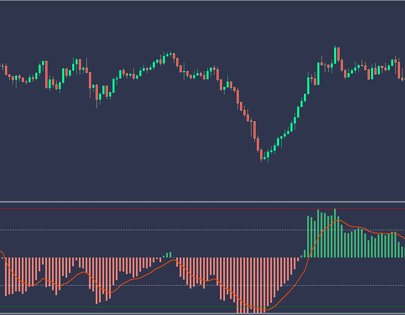Viewport: 405px width, 315px height.
Task: Select the first green histogram bar after the crossover
Action: pos(301,256)
